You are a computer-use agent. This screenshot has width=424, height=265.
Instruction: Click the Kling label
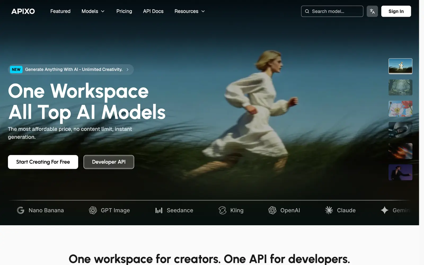[237, 210]
